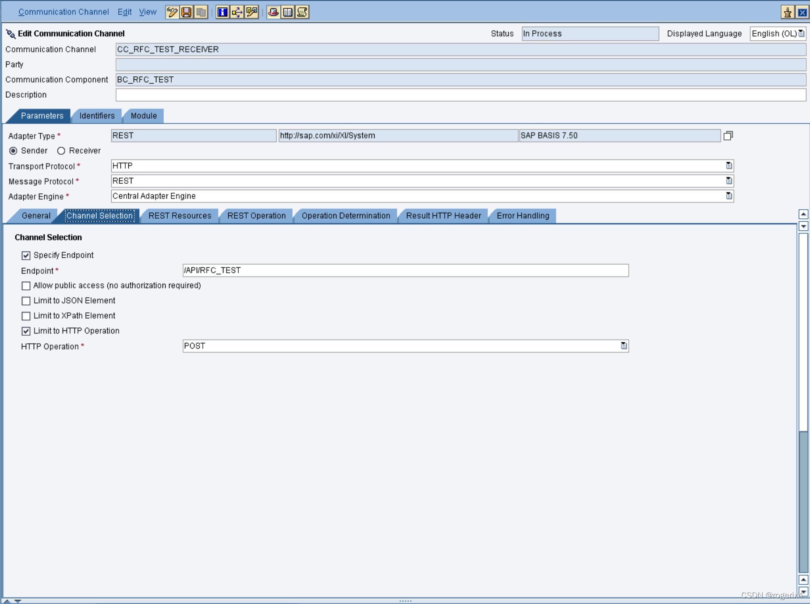Click the Save floppy disk icon
The image size is (810, 604).
pyautogui.click(x=186, y=12)
